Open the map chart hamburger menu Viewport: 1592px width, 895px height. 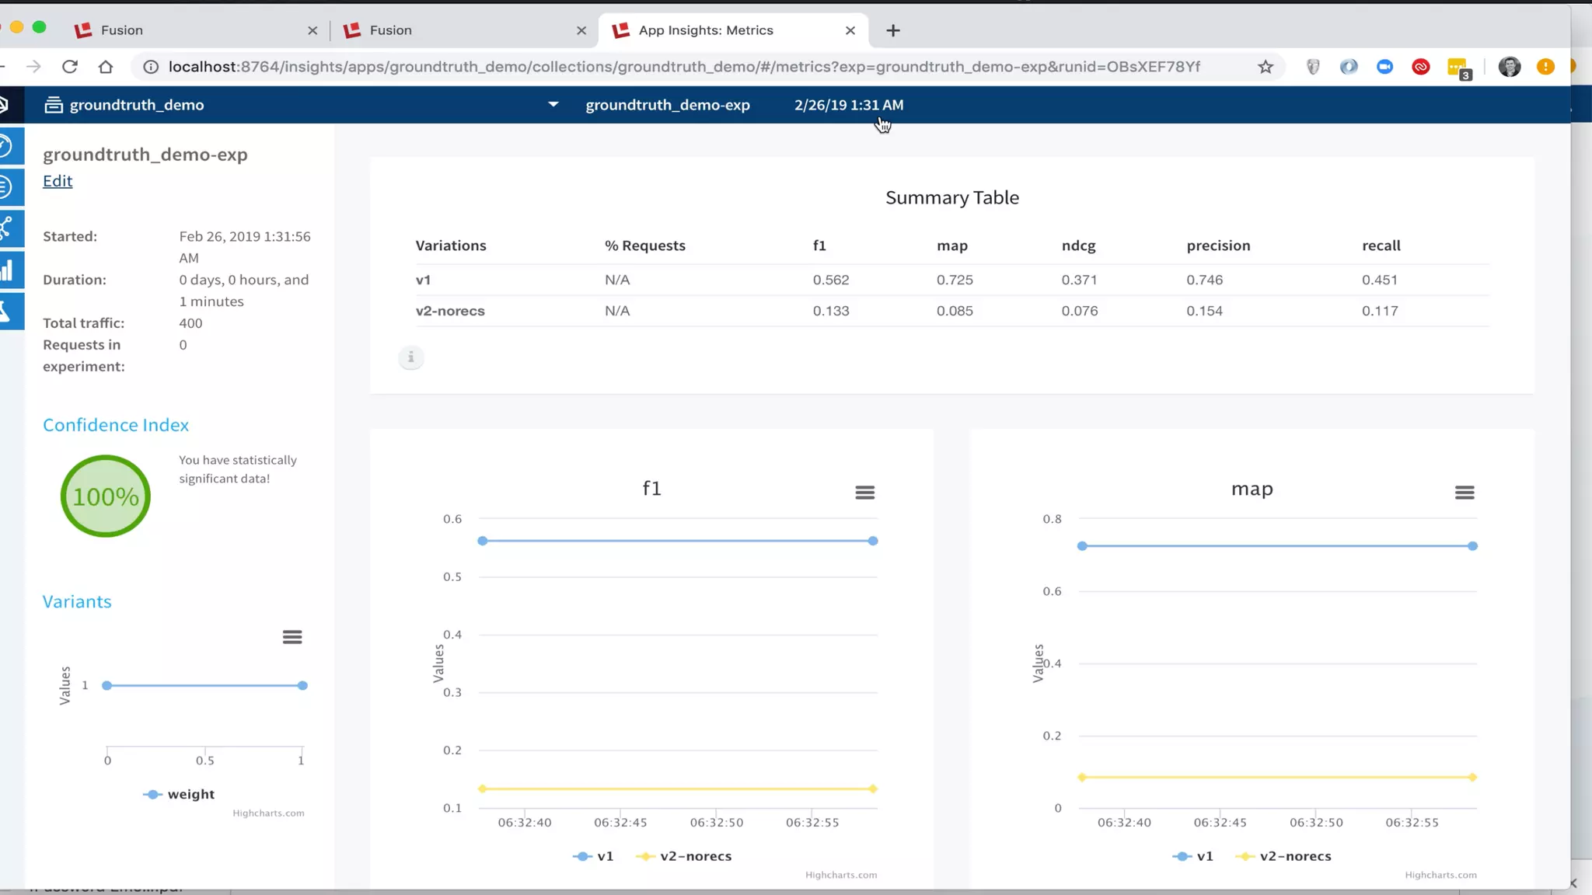click(x=1464, y=493)
